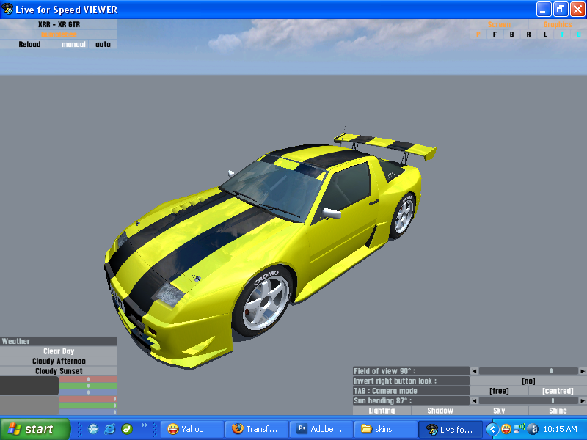
Task: Select manual reload mode
Action: point(73,44)
